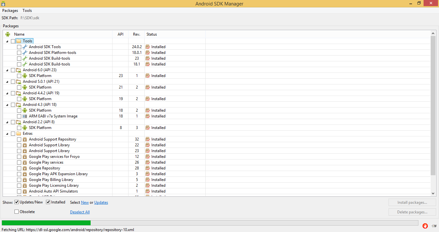
Task: Collapse the Tools tree group
Action: coord(7,41)
